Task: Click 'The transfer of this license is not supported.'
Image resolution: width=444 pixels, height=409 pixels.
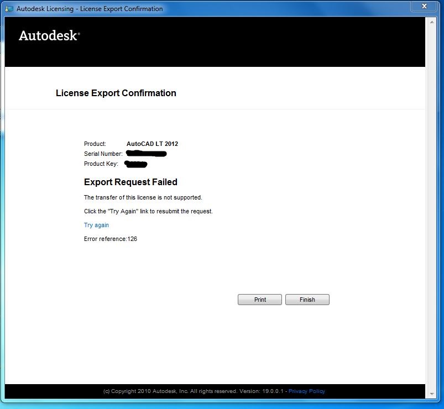Action: coord(143,197)
